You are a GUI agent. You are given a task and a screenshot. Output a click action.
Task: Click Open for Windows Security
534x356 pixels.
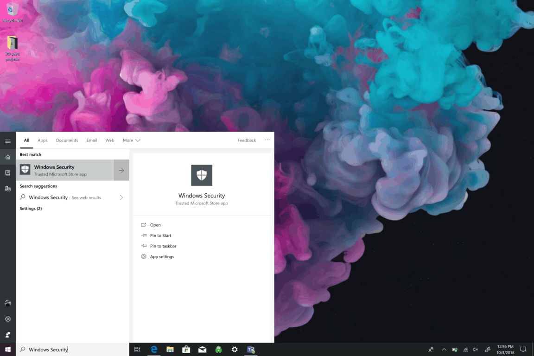pos(155,225)
